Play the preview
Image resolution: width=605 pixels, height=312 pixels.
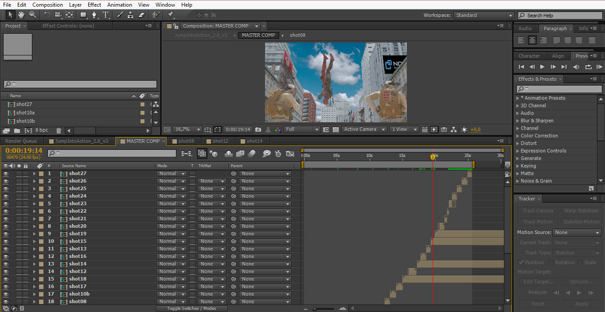(x=542, y=67)
